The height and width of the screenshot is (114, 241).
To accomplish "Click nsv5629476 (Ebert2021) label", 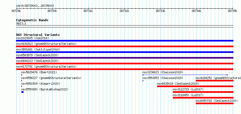I will (39, 72).
